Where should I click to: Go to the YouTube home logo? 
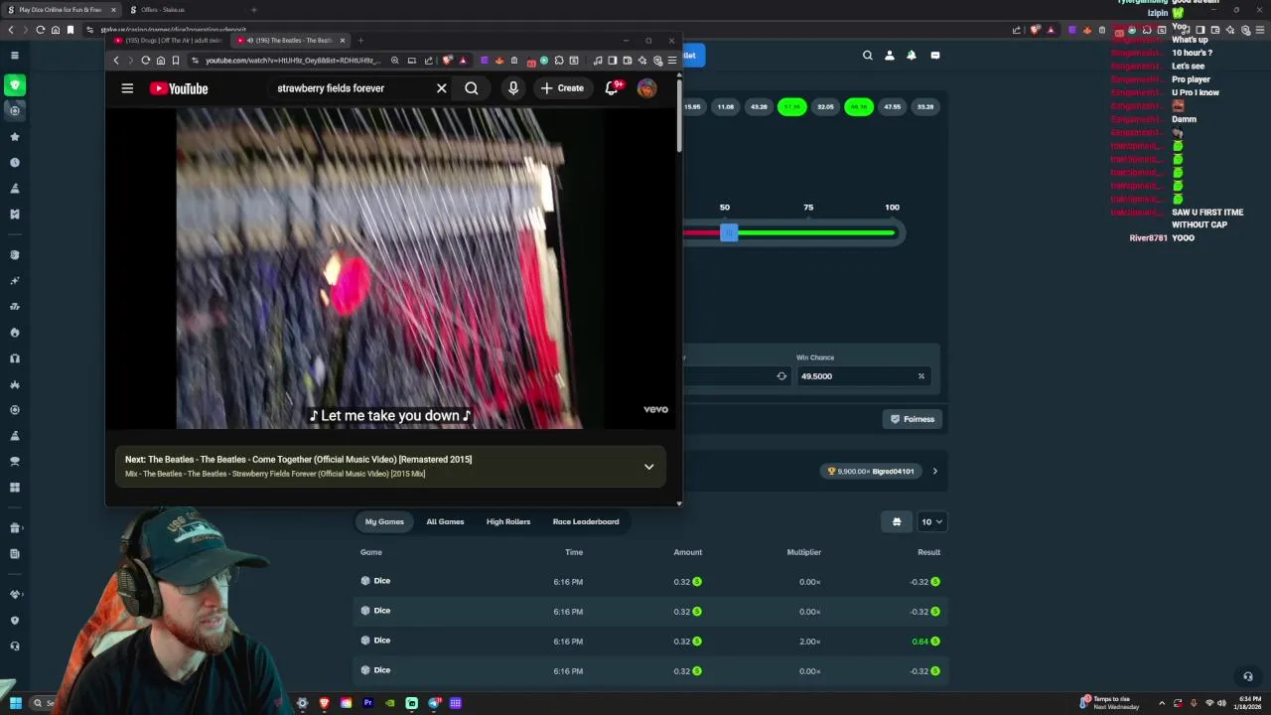(180, 88)
